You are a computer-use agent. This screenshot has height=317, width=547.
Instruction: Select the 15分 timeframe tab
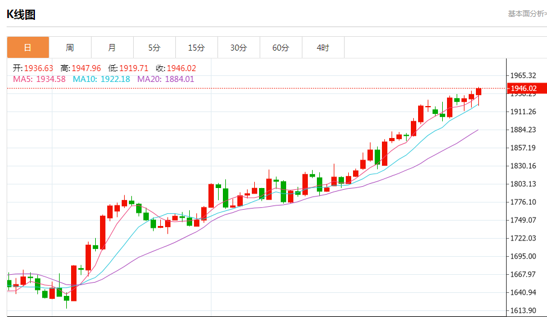(x=196, y=48)
